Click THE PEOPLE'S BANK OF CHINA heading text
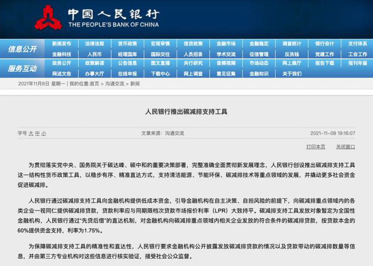Viewport: 373px width, 266px height. [x=114, y=25]
